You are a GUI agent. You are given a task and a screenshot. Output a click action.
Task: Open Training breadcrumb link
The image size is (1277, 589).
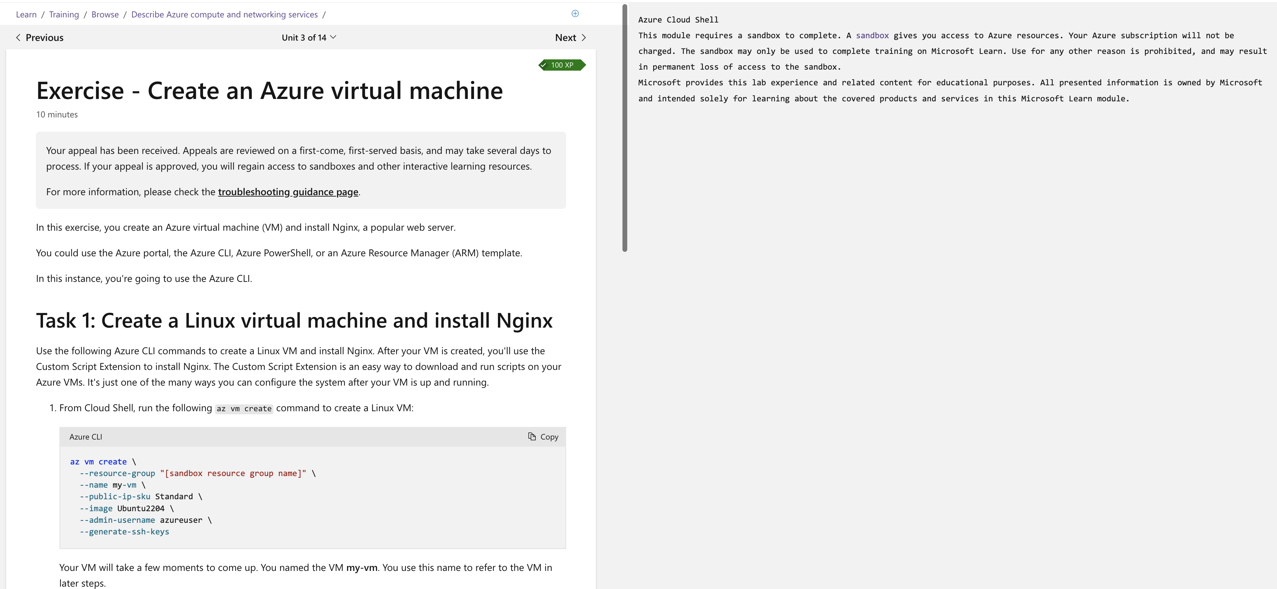[x=64, y=14]
